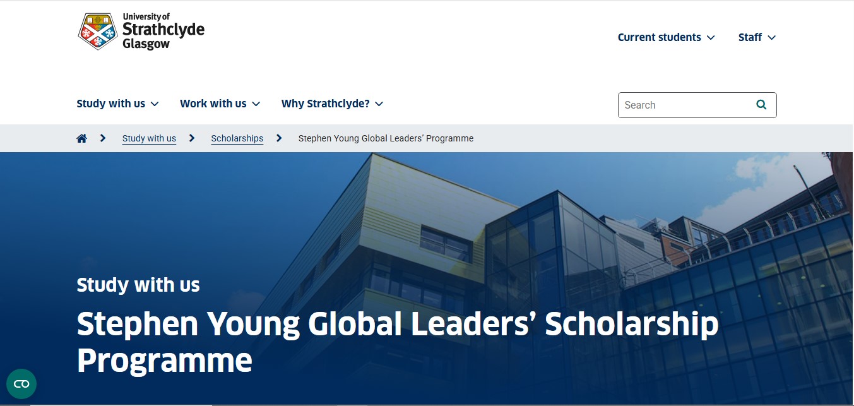Viewport: 854px width, 406px height.
Task: Click the University of Strathclyde crest logo
Action: click(98, 31)
